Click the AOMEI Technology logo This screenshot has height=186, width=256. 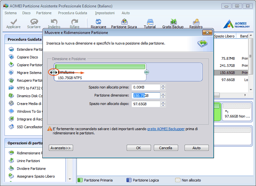coord(237,24)
